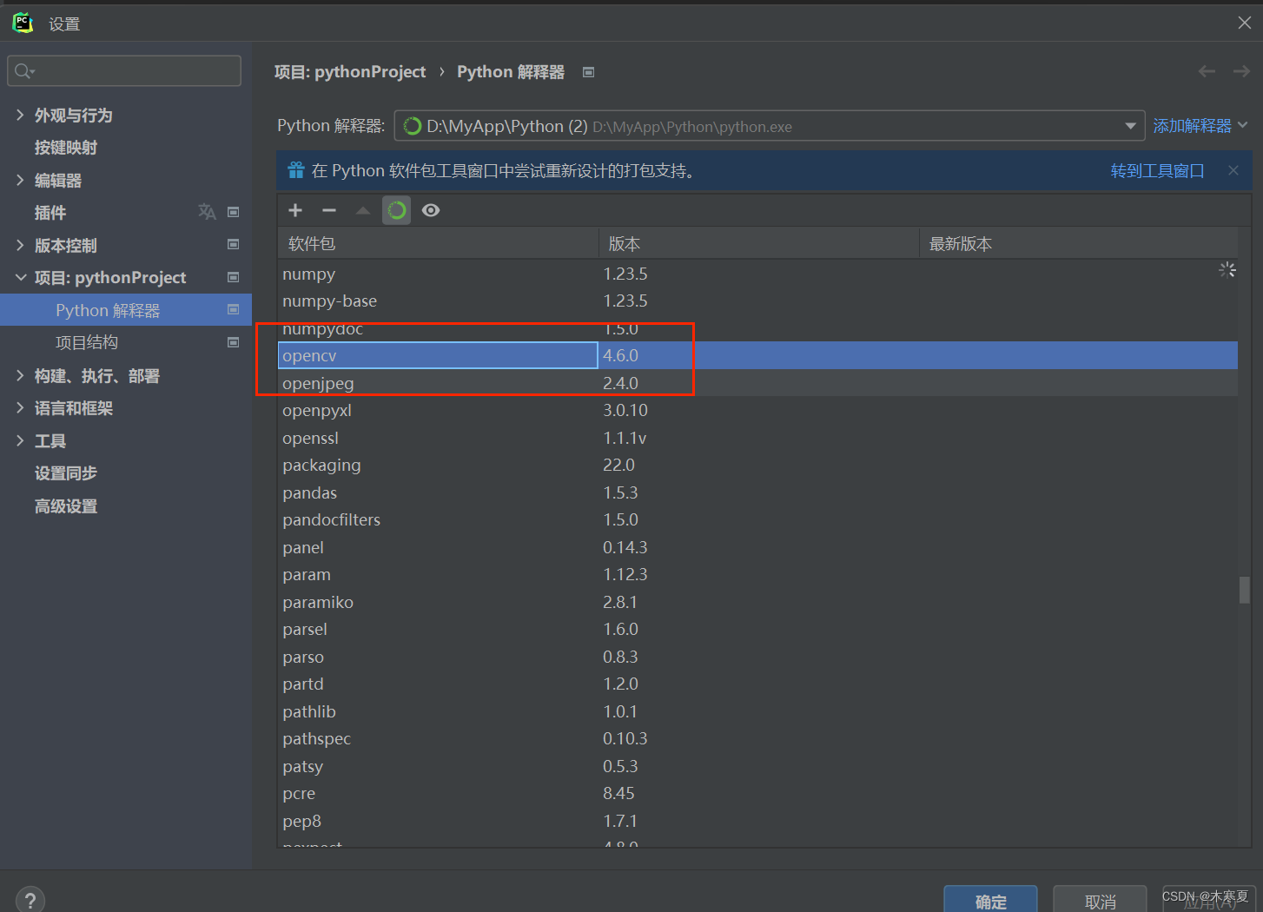Collapse the 项目: pythonProject section
1263x912 pixels.
pyautogui.click(x=20, y=277)
